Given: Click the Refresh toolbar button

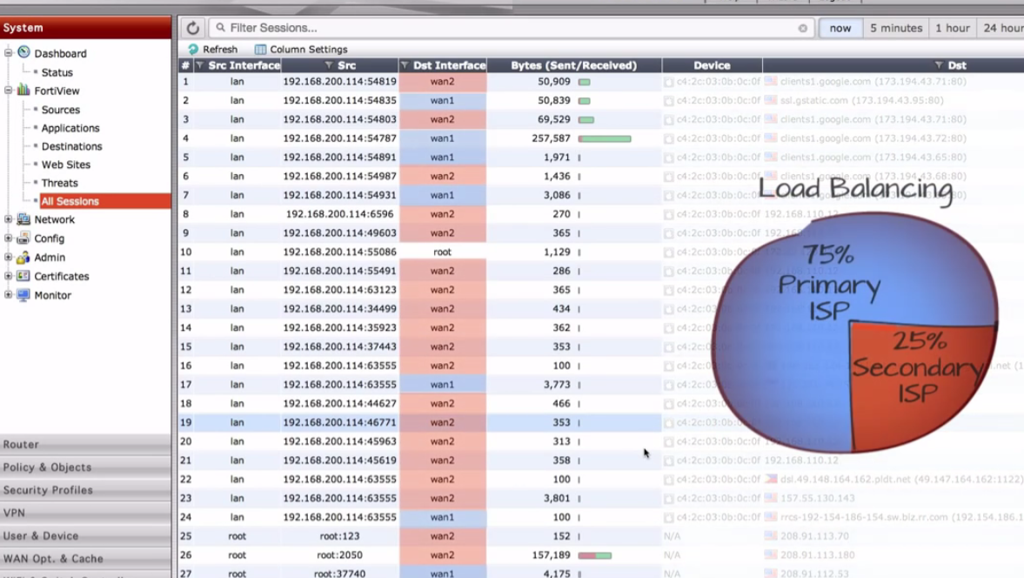Looking at the screenshot, I should pyautogui.click(x=213, y=49).
